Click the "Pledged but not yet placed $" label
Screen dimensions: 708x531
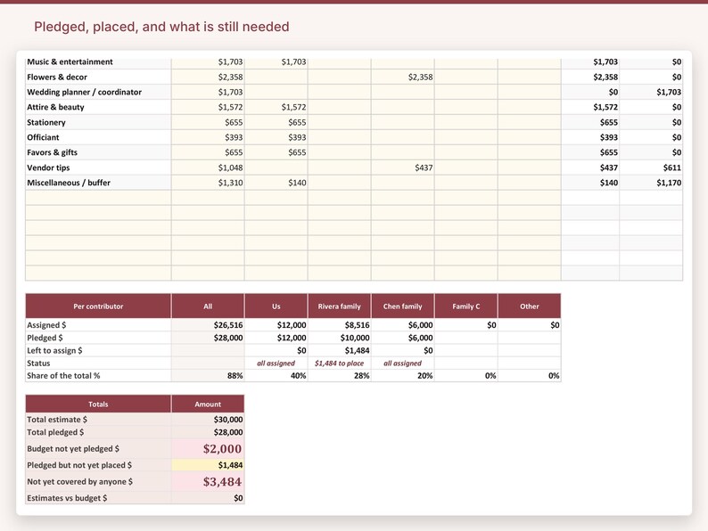79,465
